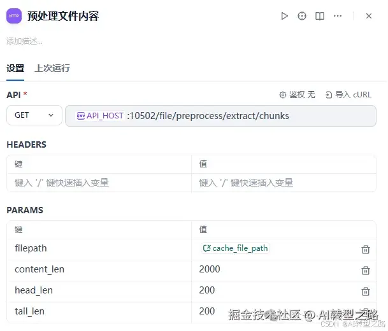Delete the head_len parameter row
The height and width of the screenshot is (331, 388).
click(x=366, y=291)
